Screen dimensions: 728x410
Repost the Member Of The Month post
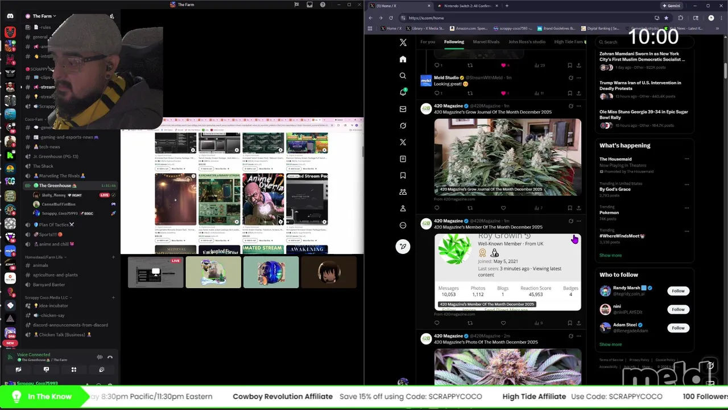coord(470,323)
